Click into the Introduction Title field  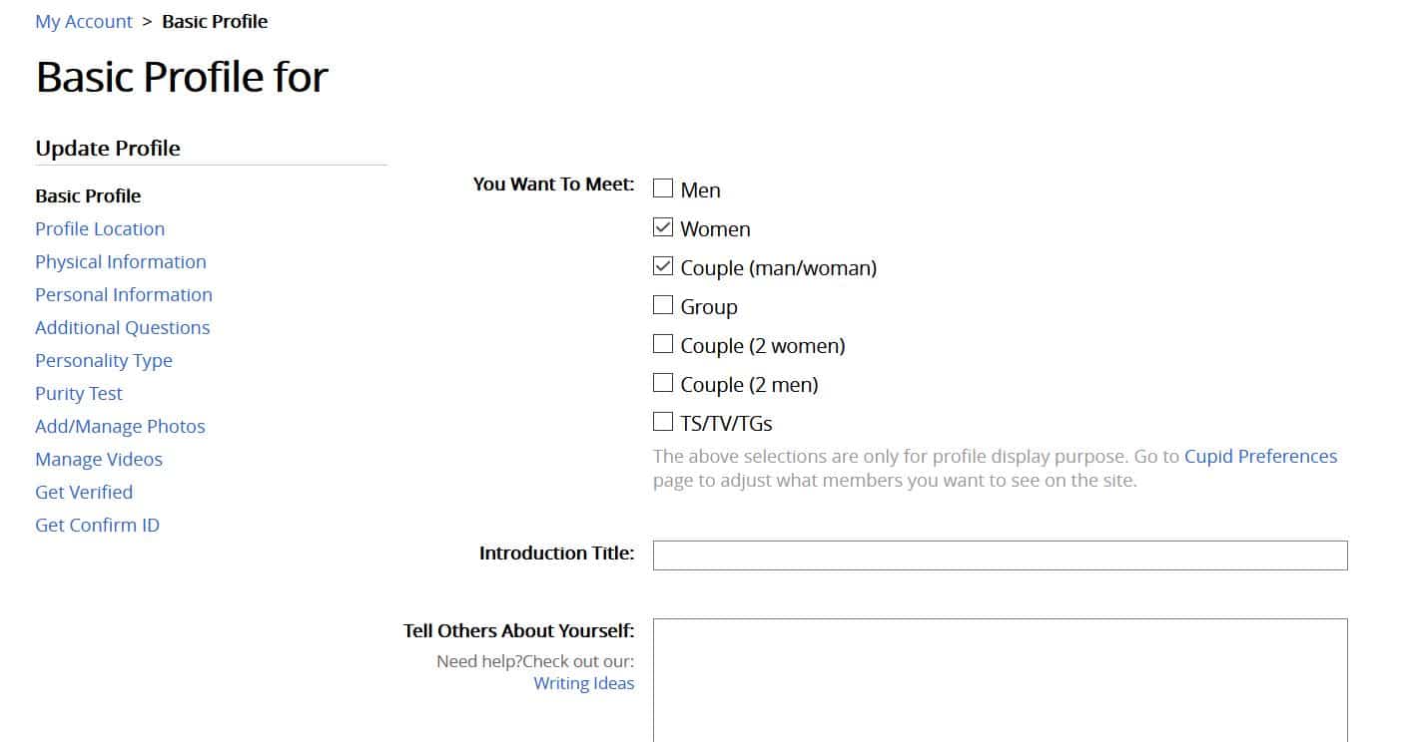pos(1000,556)
